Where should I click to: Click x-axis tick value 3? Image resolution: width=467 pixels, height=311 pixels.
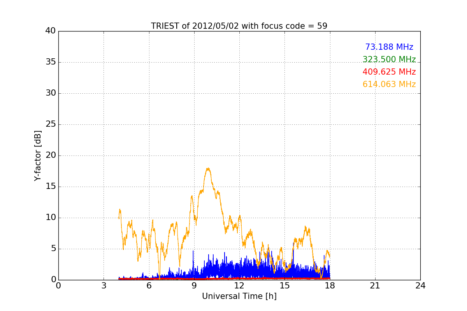point(104,286)
